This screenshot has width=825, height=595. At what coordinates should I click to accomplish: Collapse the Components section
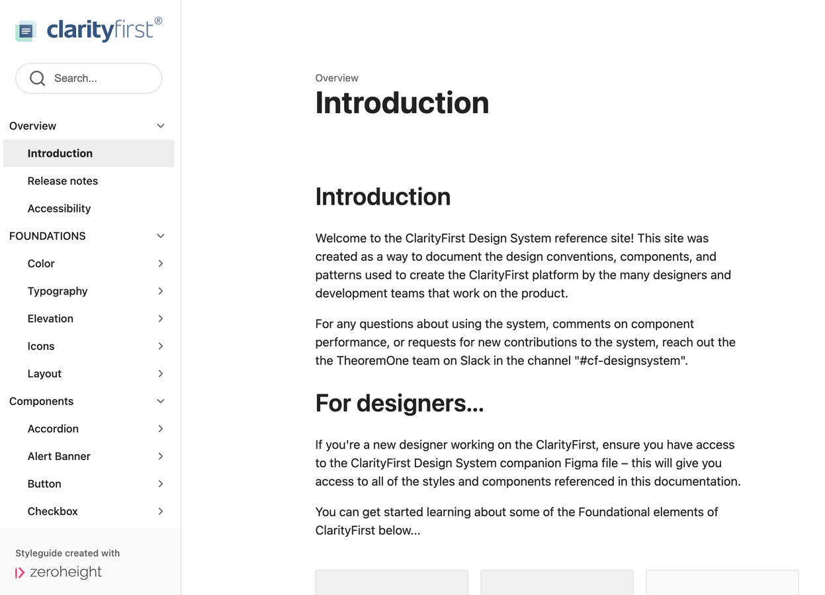tap(160, 400)
